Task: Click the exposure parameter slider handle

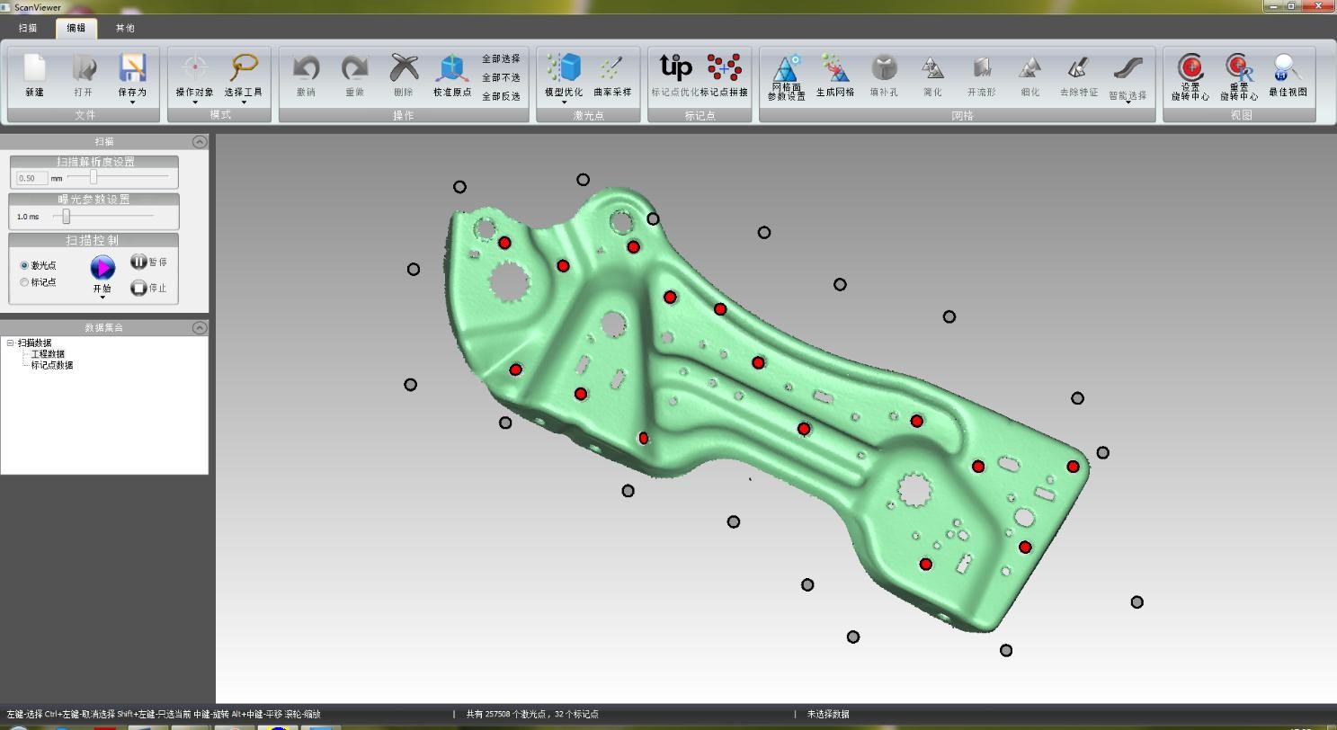Action: pyautogui.click(x=67, y=216)
